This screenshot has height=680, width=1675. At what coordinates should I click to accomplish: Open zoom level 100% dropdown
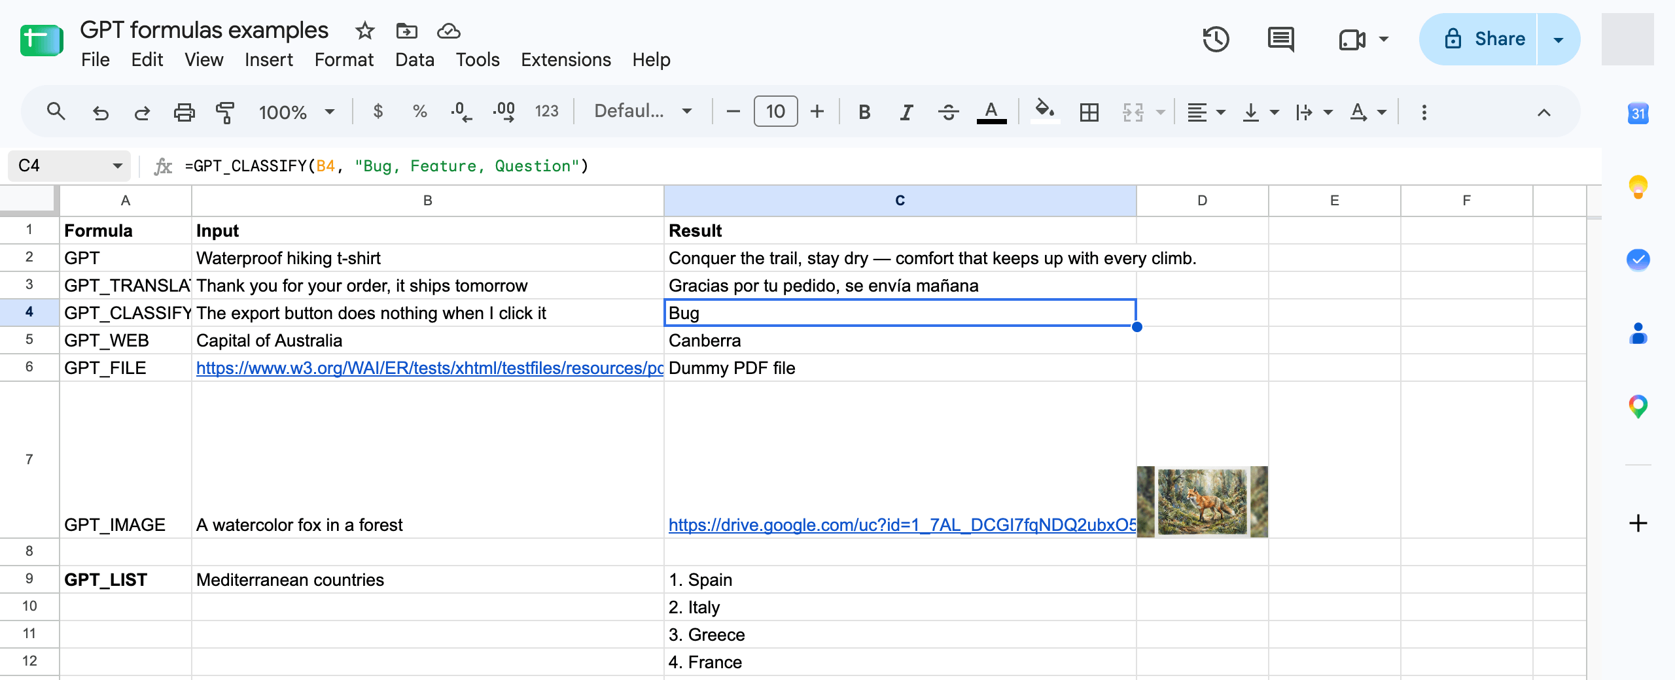tap(296, 112)
